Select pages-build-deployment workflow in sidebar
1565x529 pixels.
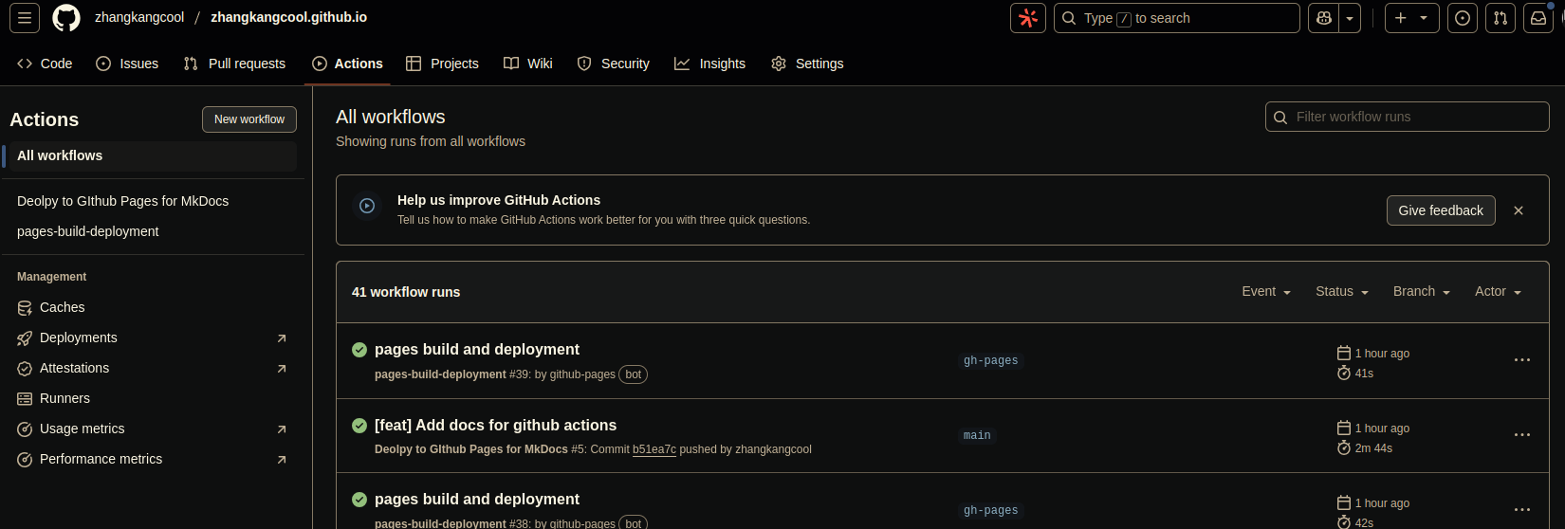click(88, 231)
